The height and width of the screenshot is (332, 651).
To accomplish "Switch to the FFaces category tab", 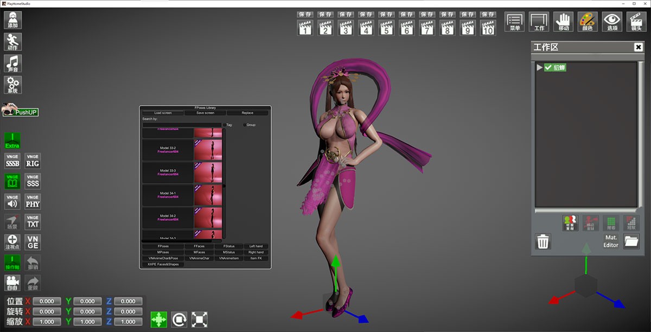I will pyautogui.click(x=199, y=246).
